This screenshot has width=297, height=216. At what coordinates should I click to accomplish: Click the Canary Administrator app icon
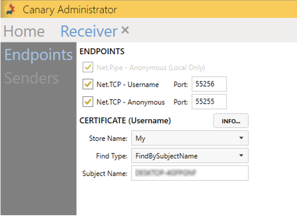pos(10,9)
